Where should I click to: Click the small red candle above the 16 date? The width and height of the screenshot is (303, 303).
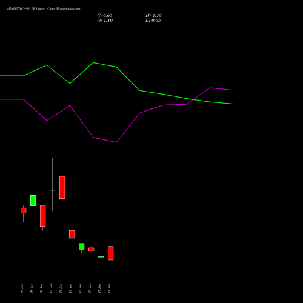pyautogui.click(x=92, y=250)
